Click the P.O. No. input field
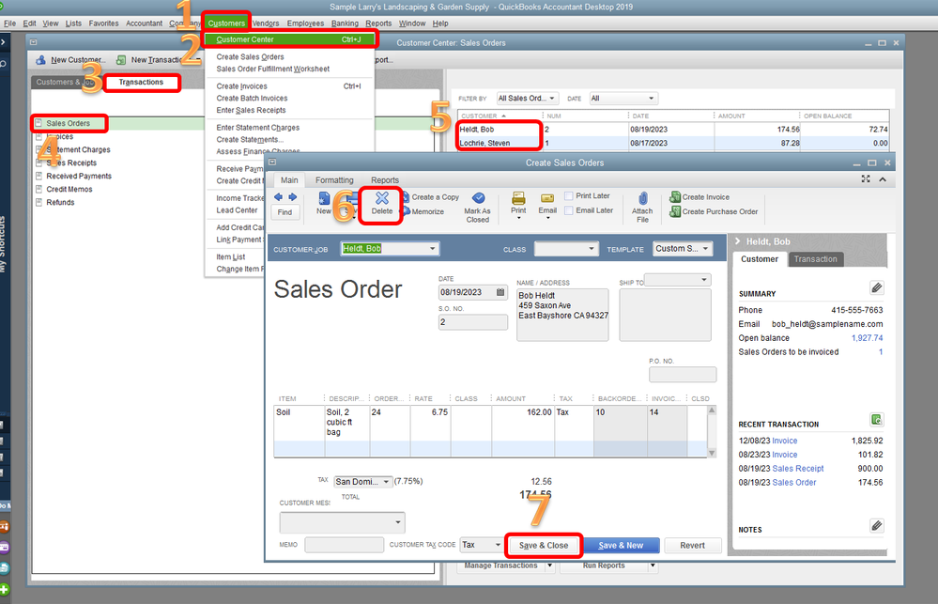The height and width of the screenshot is (604, 938). pos(683,375)
